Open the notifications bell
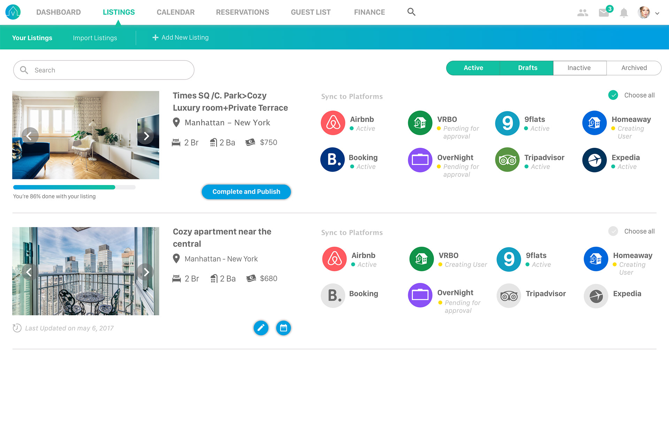Screen dimensions: 669x431 pyautogui.click(x=624, y=13)
